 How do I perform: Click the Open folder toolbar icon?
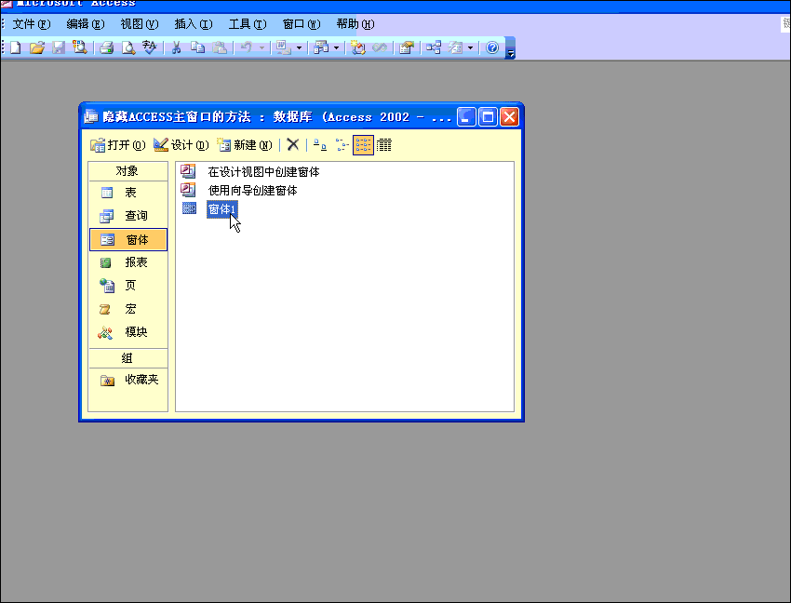pyautogui.click(x=37, y=48)
